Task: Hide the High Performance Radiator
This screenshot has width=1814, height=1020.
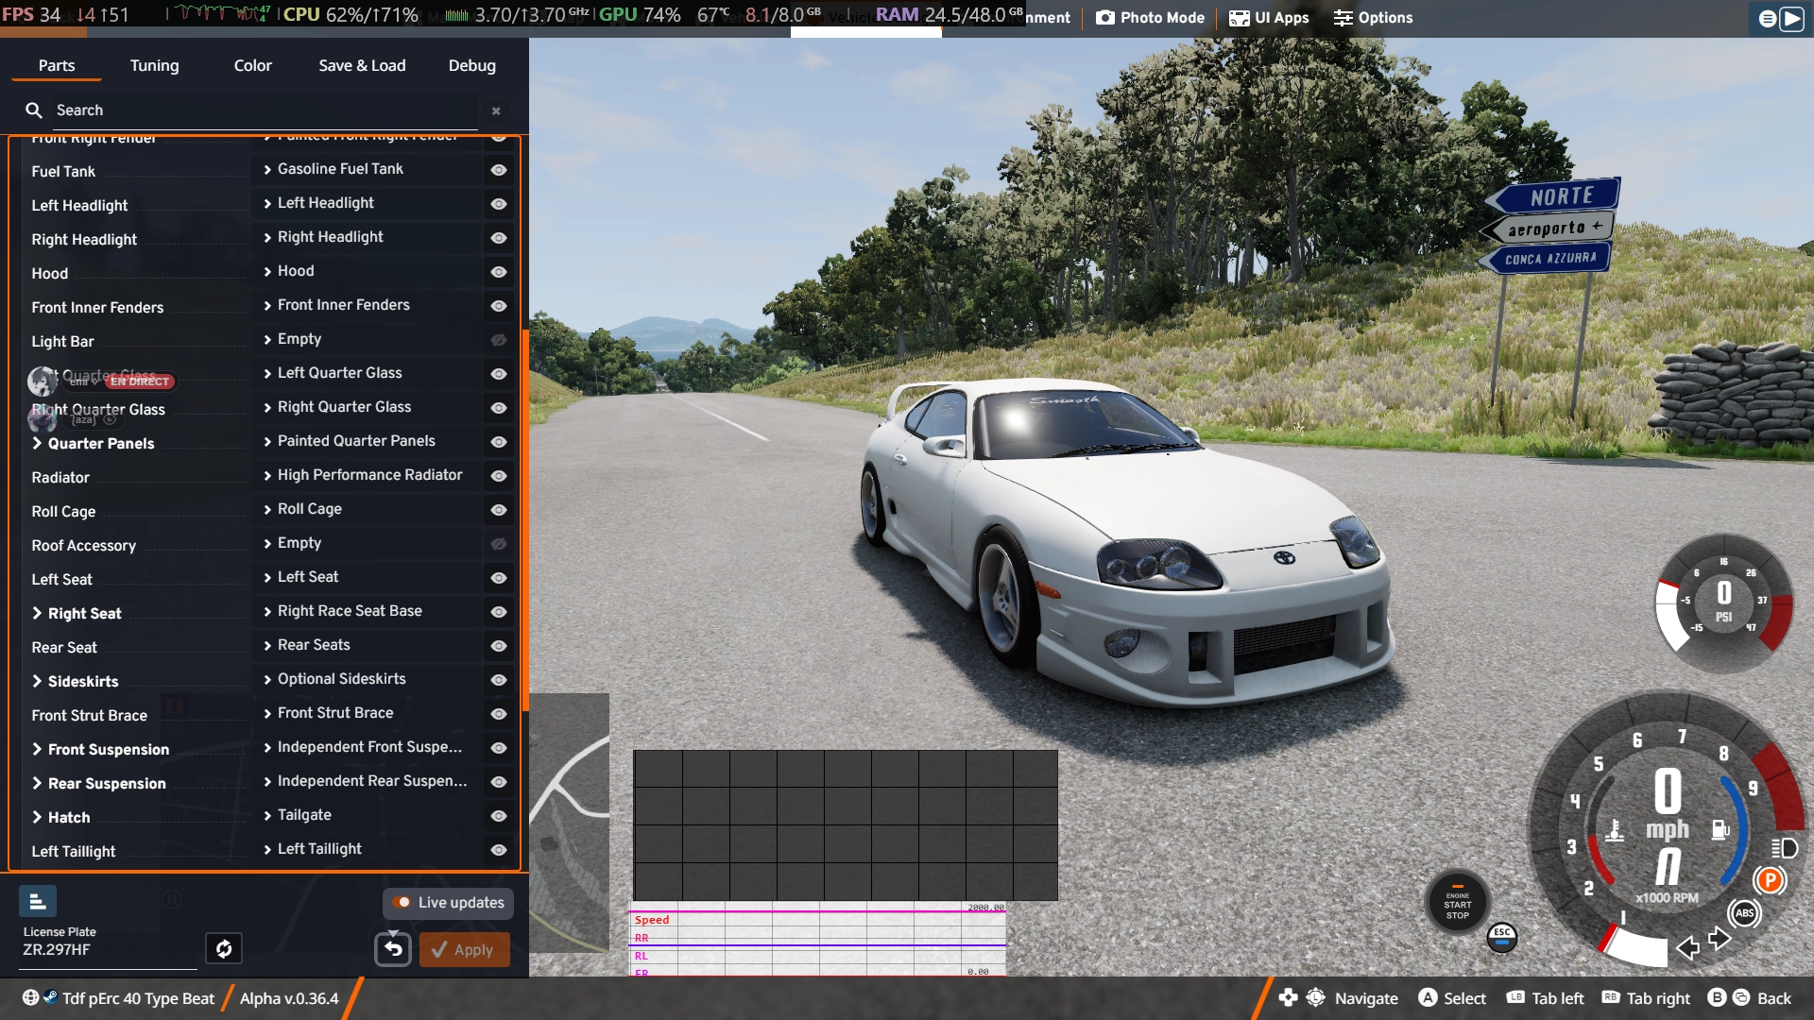Action: pyautogui.click(x=499, y=476)
